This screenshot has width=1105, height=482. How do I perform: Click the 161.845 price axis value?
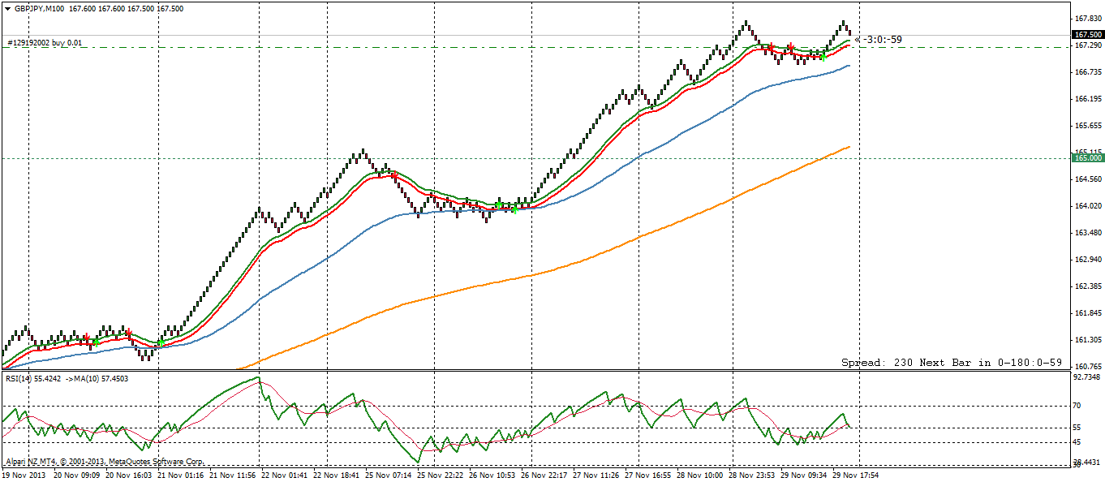(1087, 313)
